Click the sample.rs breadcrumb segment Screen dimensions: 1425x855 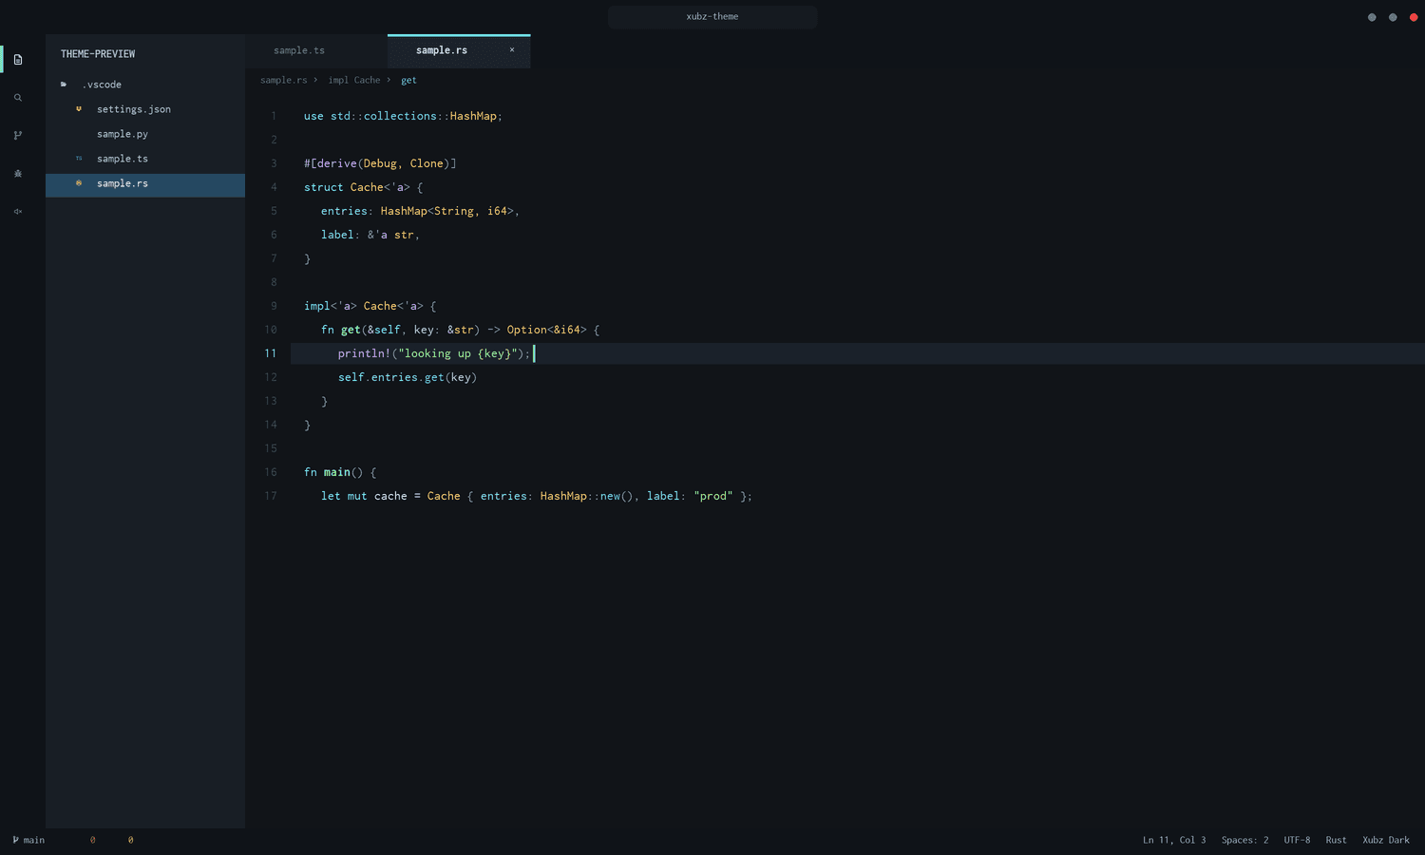click(x=284, y=81)
